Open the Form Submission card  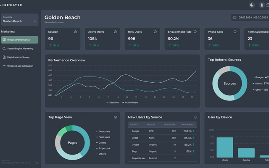pos(257,39)
